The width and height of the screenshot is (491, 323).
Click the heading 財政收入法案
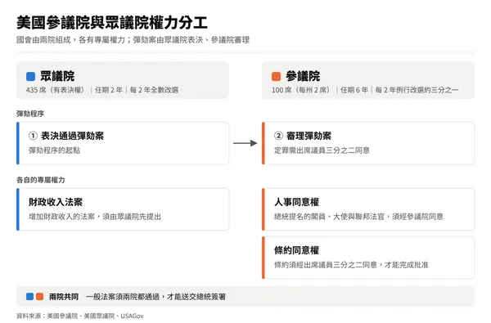point(56,202)
